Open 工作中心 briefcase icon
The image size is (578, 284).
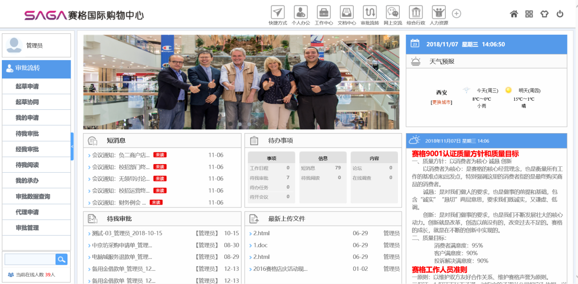324,12
